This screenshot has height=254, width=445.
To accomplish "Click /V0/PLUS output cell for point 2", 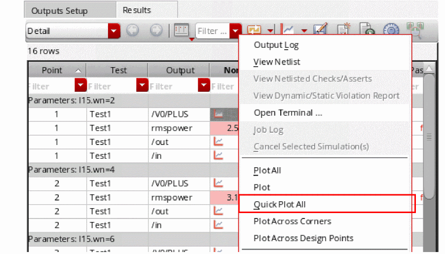I will click(x=179, y=183).
